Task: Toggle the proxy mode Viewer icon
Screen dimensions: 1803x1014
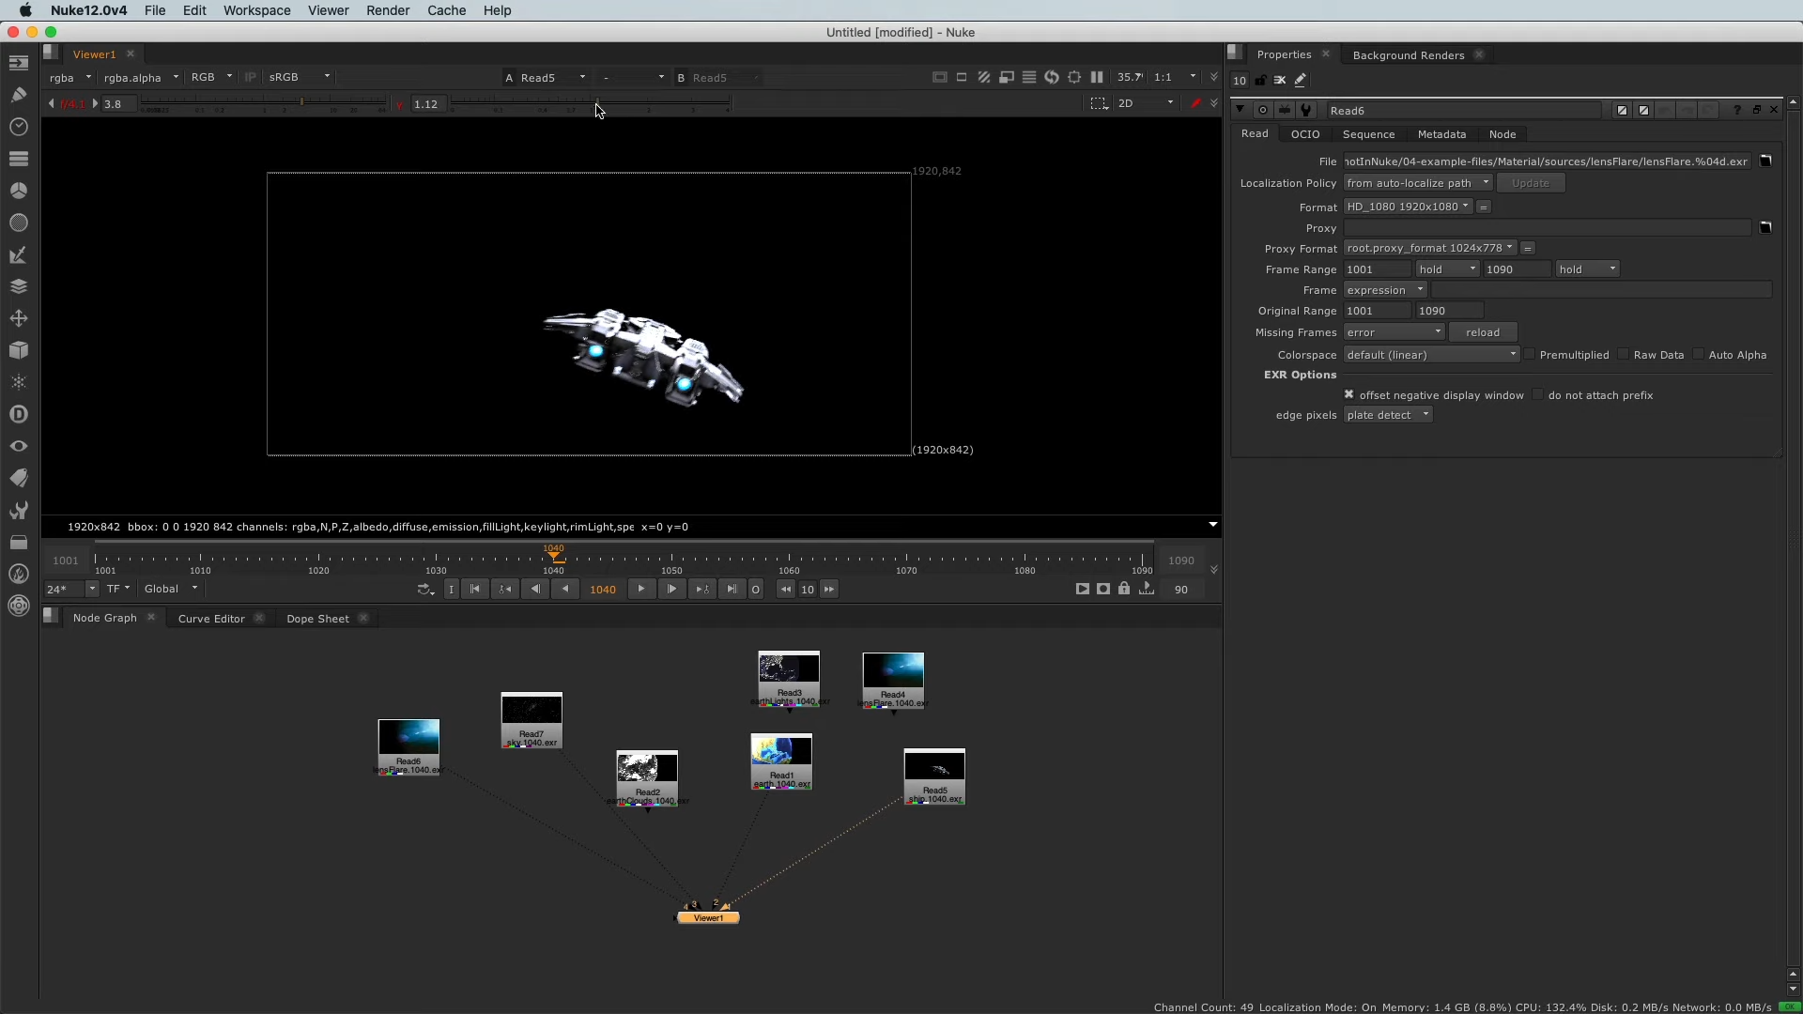Action: pos(1007,77)
